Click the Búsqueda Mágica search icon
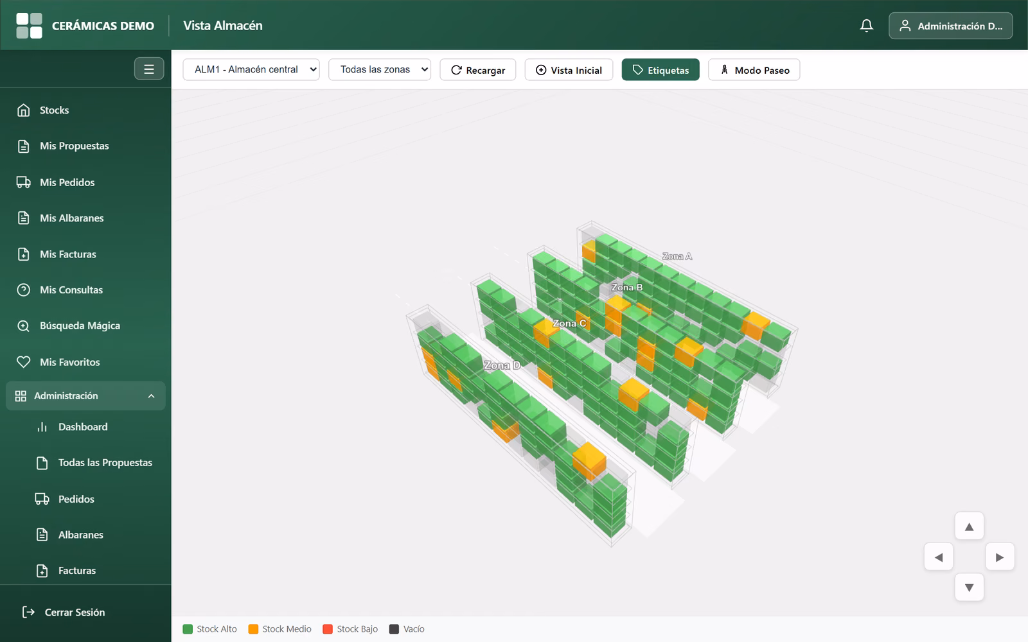The image size is (1028, 642). [x=24, y=326]
